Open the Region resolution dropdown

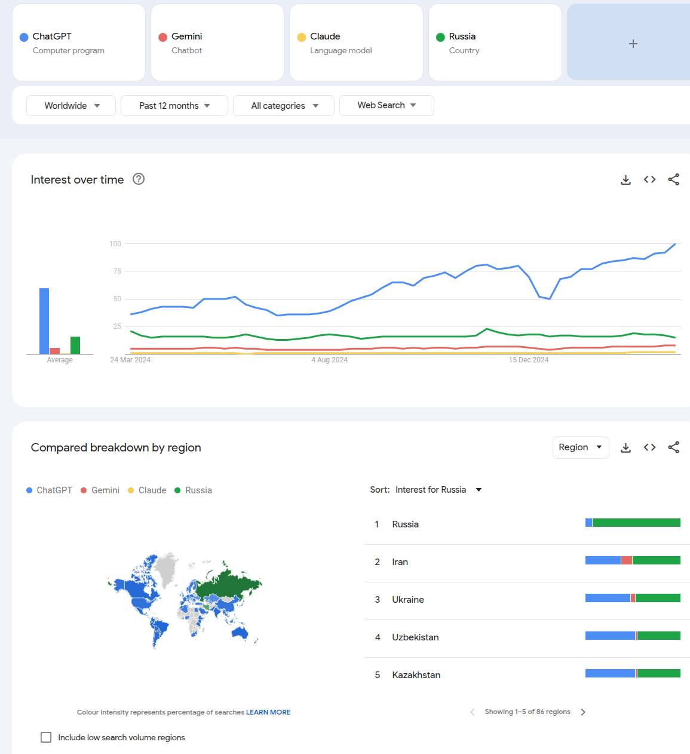580,448
